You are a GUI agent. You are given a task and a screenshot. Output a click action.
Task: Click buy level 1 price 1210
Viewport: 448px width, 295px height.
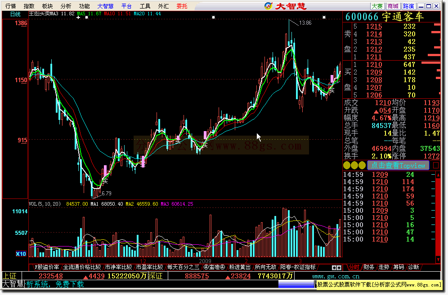[x=374, y=65]
